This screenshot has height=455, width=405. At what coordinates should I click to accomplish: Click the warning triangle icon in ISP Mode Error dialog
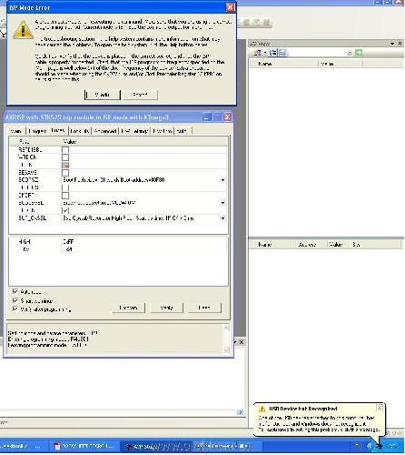click(23, 30)
